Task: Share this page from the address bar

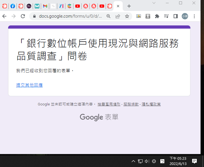Action: coord(118,16)
